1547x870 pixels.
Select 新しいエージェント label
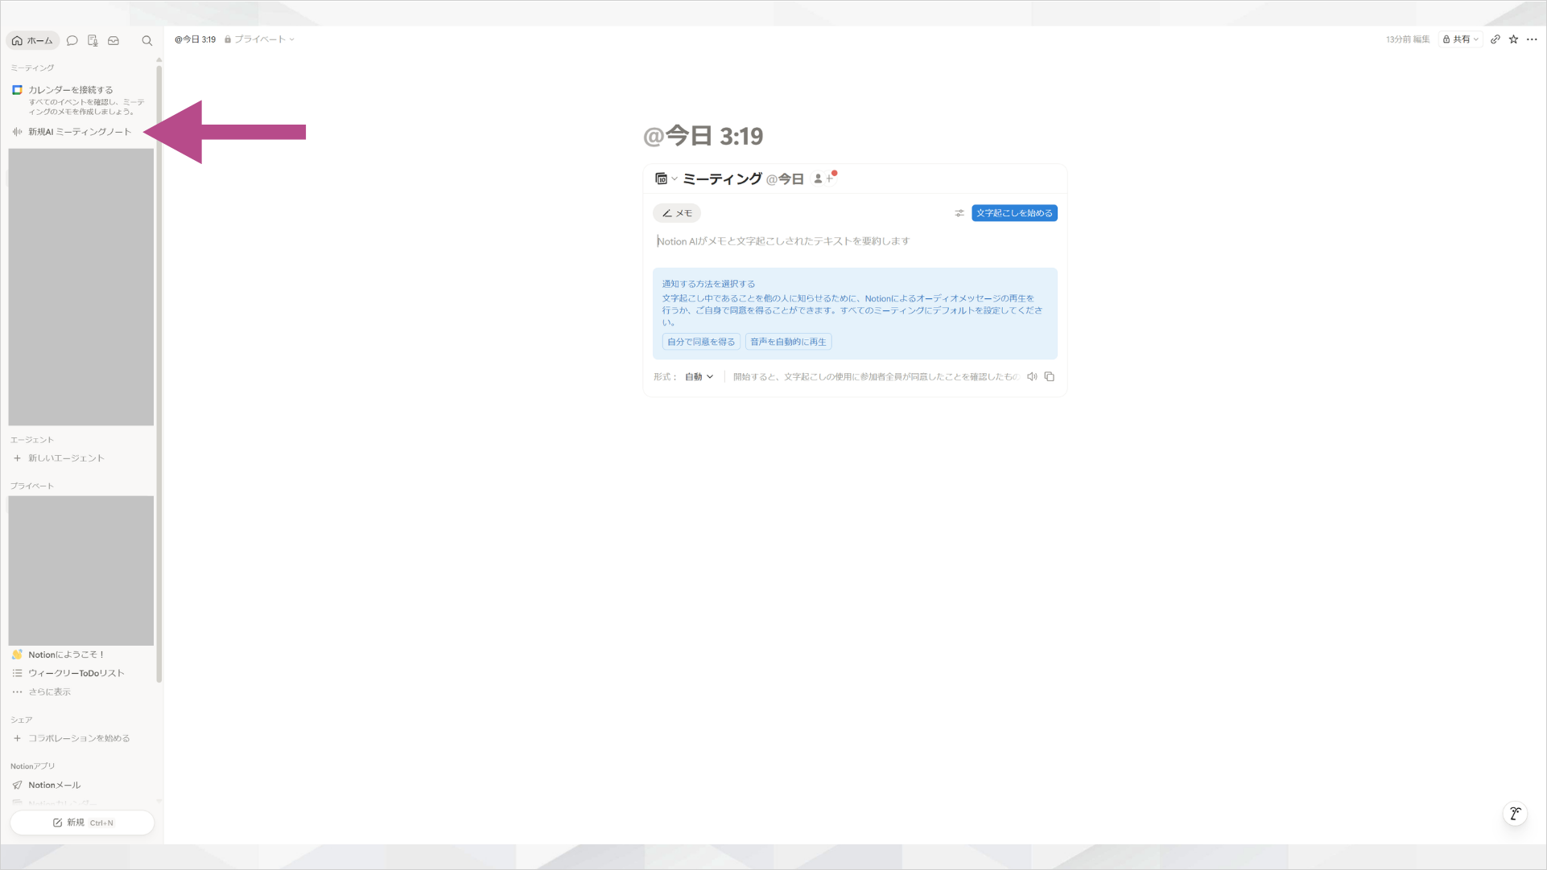(67, 458)
